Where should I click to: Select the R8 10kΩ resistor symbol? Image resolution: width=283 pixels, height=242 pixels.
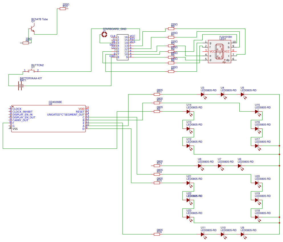pyautogui.click(x=26, y=43)
